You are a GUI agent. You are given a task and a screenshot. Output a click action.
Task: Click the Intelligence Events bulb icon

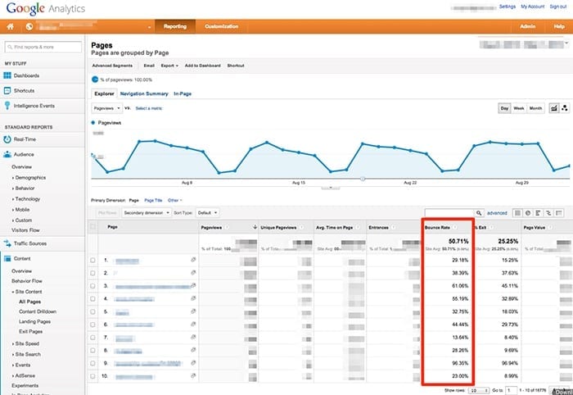coord(7,106)
